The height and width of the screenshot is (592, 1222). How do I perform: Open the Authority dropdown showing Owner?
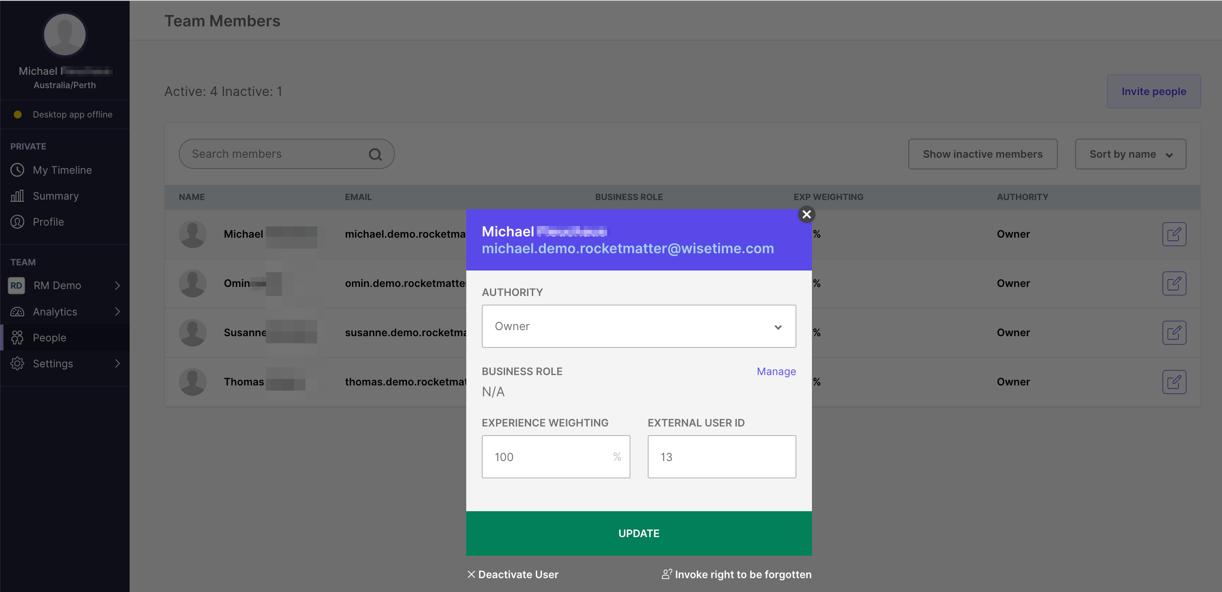point(639,326)
